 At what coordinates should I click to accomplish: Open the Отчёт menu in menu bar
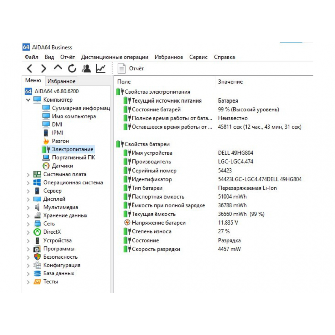pyautogui.click(x=68, y=57)
